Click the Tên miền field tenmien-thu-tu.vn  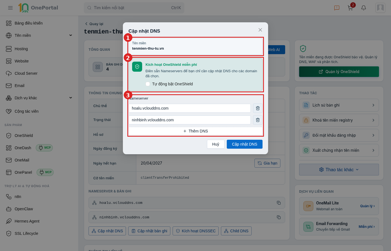tap(195, 46)
